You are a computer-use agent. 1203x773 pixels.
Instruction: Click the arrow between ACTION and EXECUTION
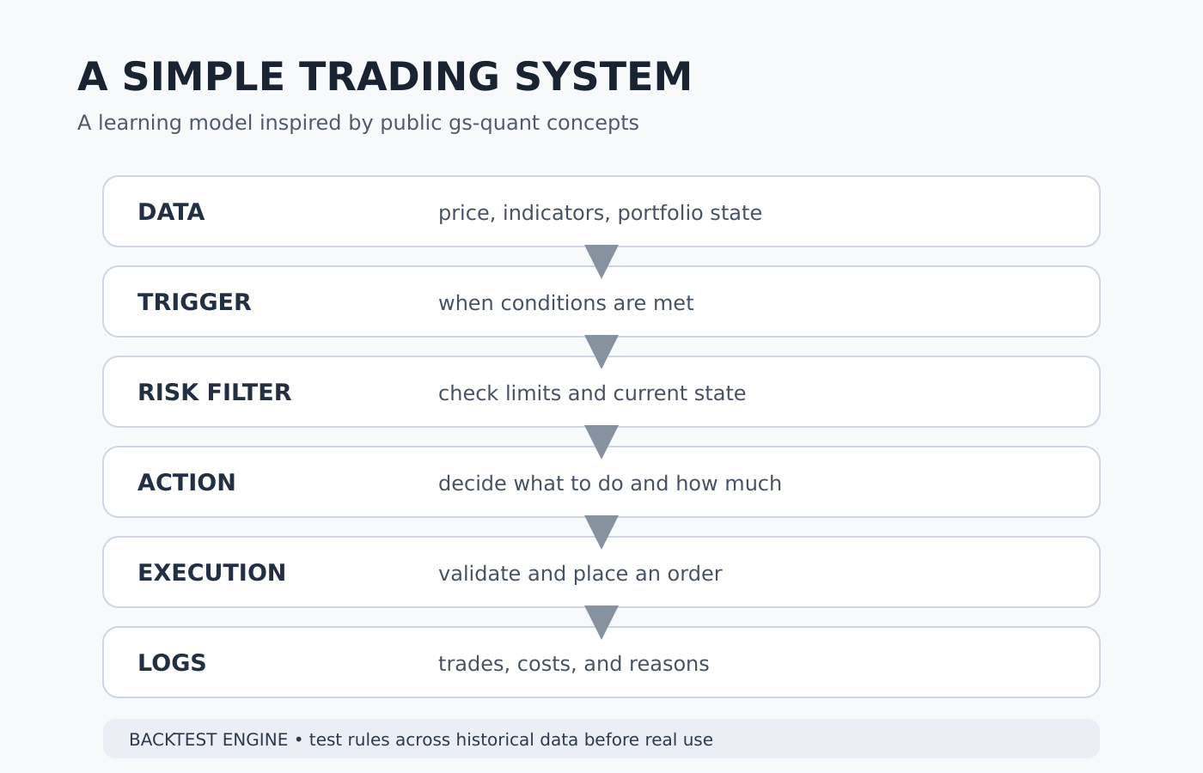pos(601,532)
